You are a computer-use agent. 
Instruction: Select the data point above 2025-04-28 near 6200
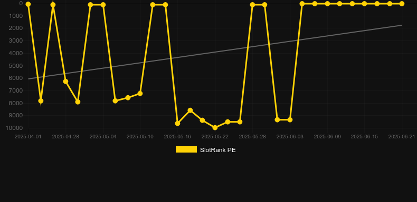click(65, 82)
